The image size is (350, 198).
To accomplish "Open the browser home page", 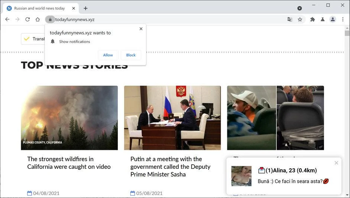I will (x=38, y=19).
